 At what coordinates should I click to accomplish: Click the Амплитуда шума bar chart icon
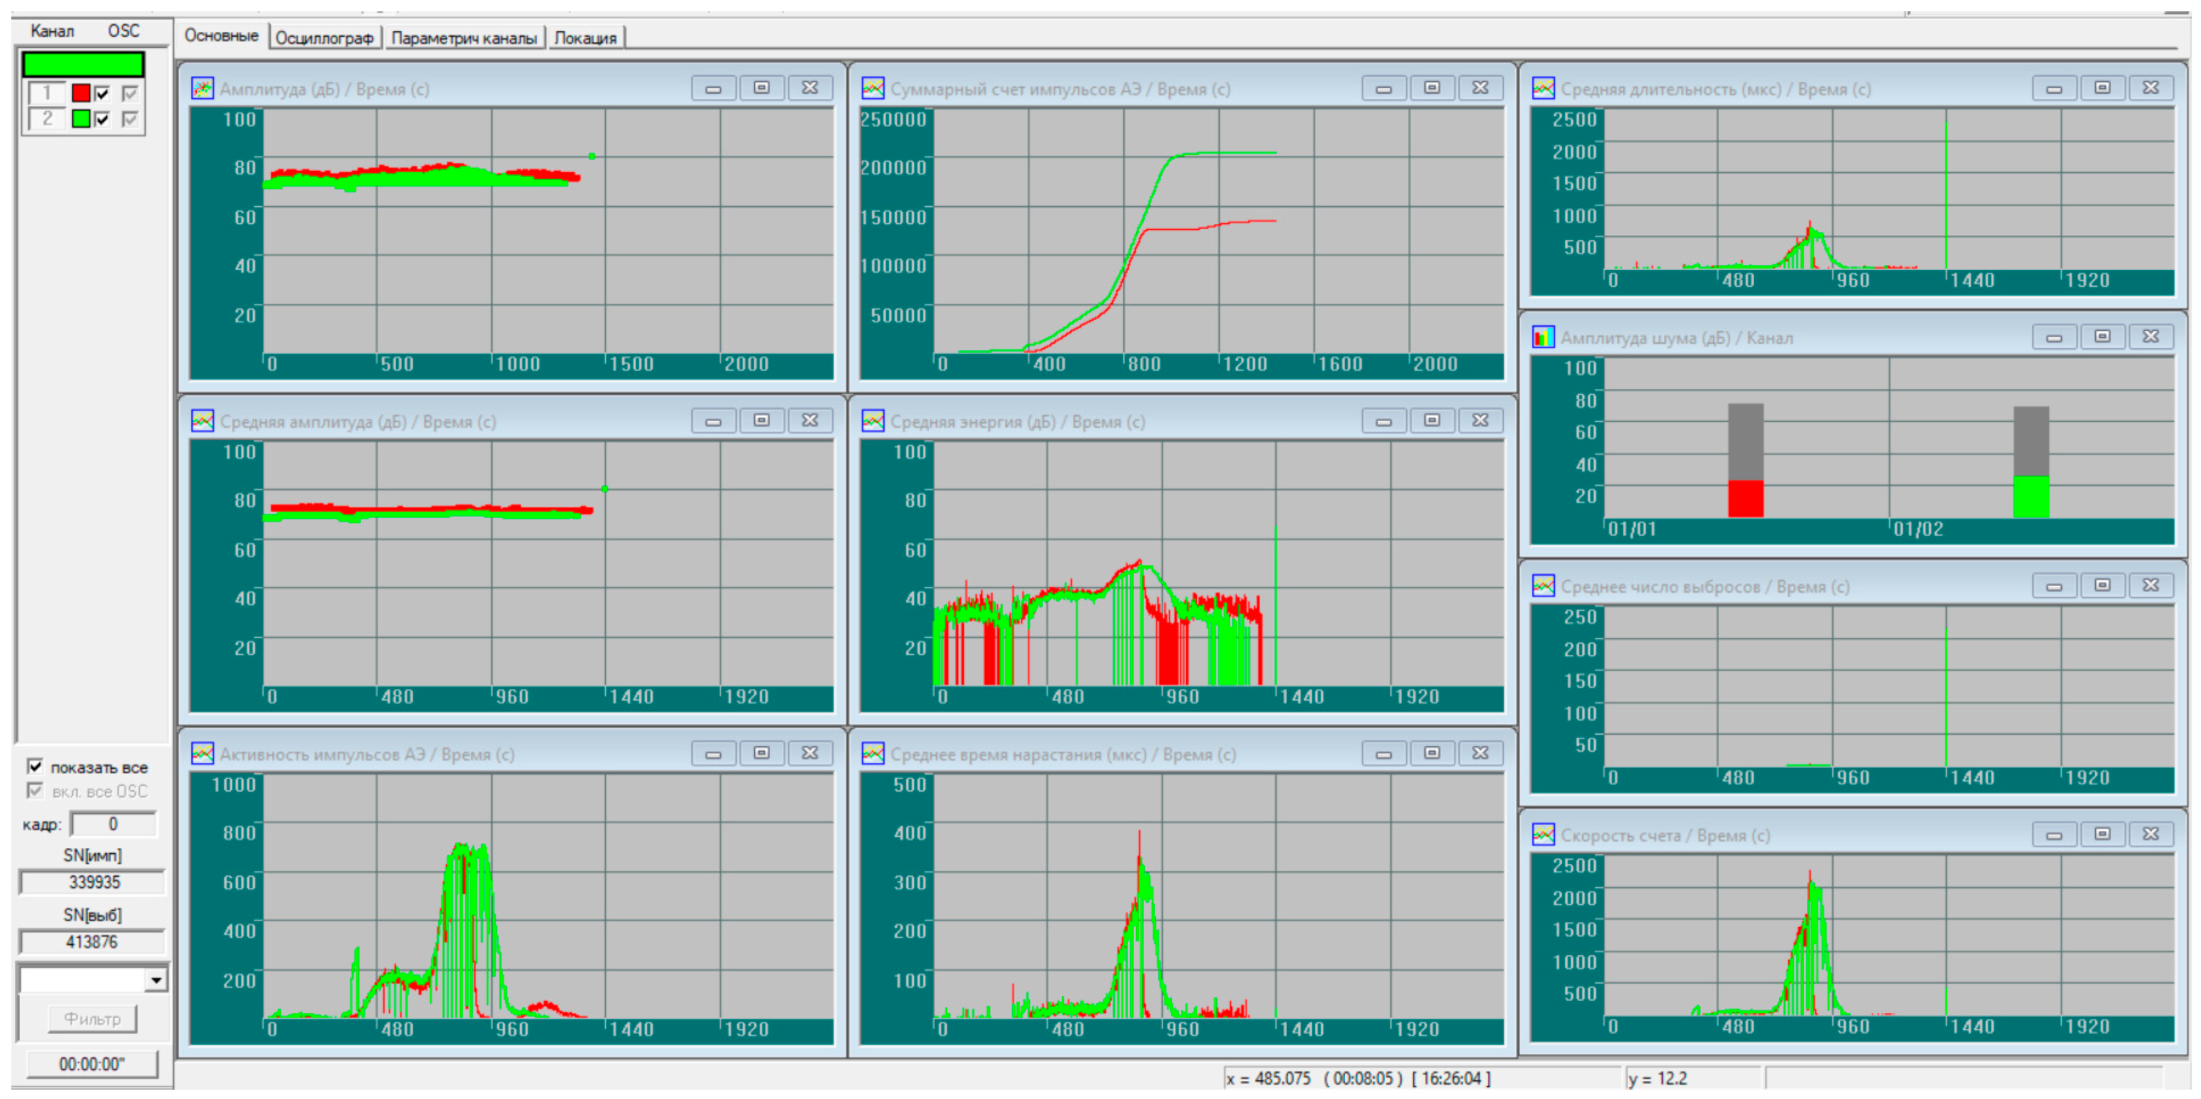pyautogui.click(x=1543, y=338)
